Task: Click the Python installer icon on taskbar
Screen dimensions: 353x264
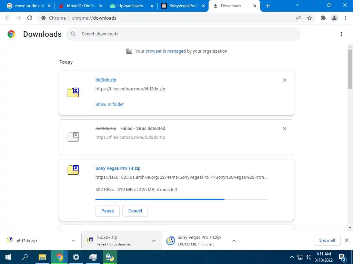Action: (110, 257)
